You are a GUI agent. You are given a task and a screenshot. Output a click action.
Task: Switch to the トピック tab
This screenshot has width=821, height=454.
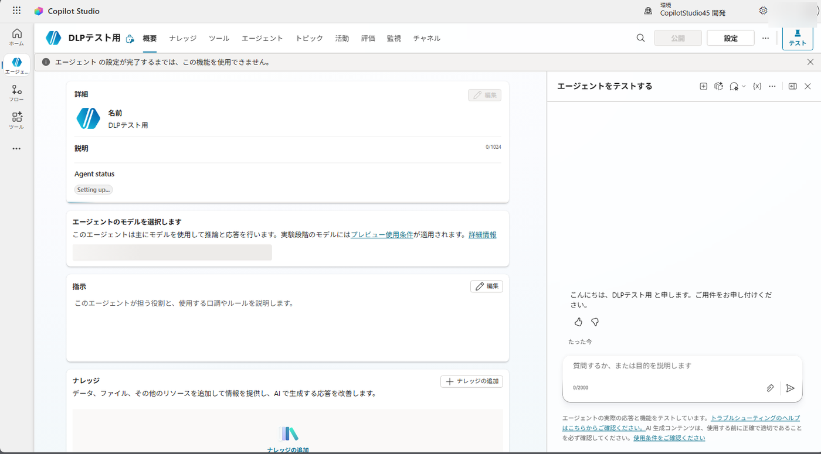[x=309, y=38]
